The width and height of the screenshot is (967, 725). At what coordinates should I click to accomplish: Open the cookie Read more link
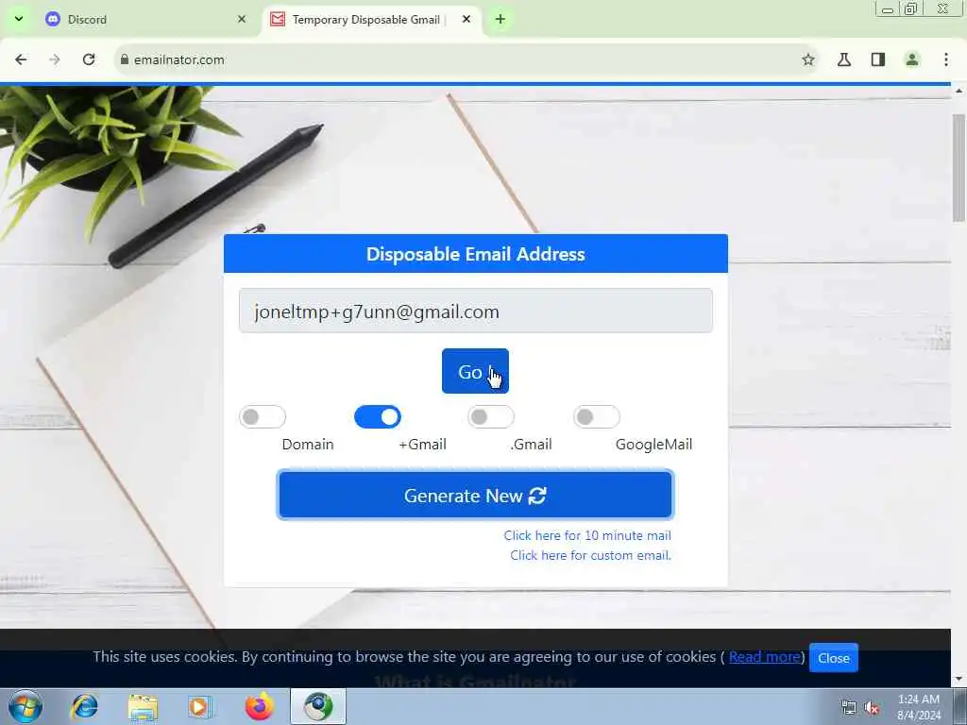765,657
